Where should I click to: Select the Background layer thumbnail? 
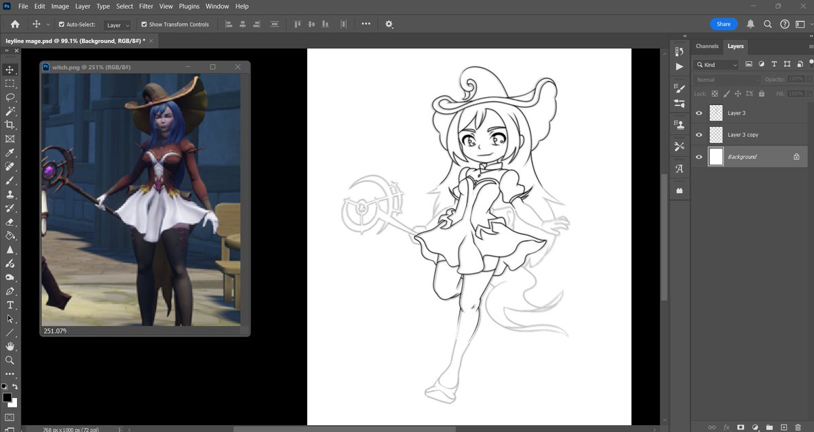(x=716, y=157)
